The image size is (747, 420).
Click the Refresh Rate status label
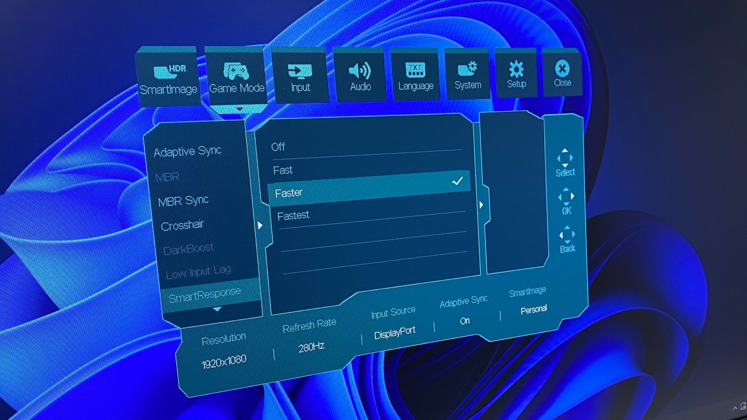[309, 325]
